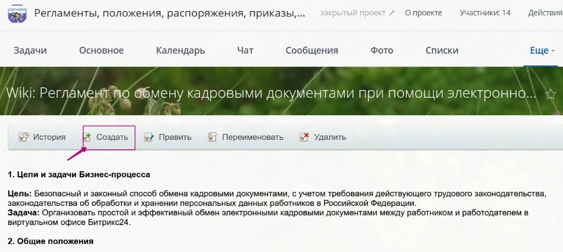This screenshot has height=252, width=563.
Task: Click heading 1. Цели и задачи Бизнес-процесса
Action: point(79,175)
